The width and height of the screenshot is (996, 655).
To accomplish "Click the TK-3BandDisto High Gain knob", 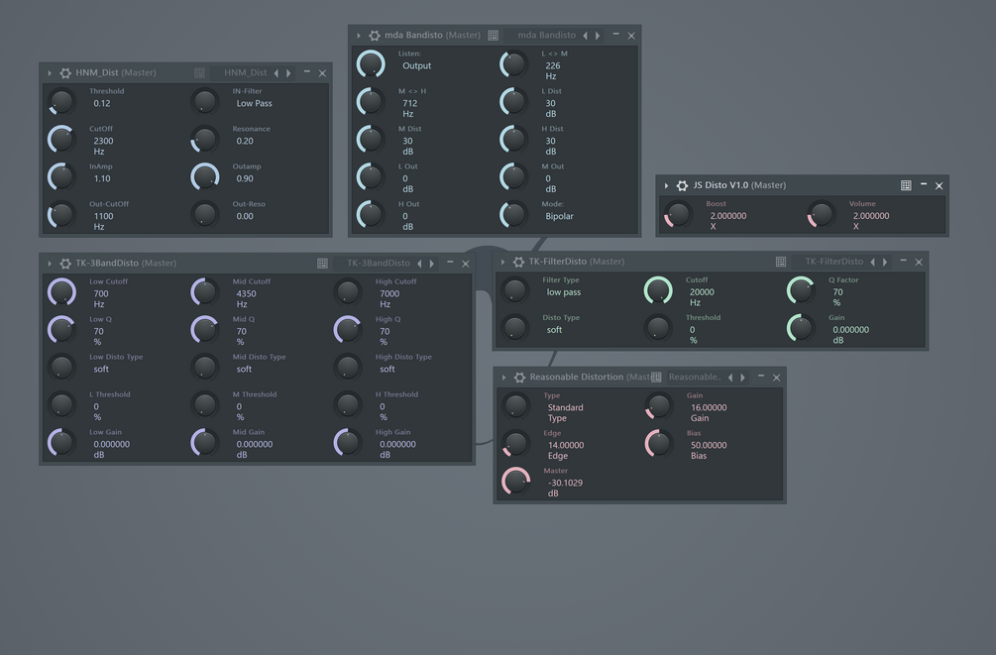I will coord(348,442).
